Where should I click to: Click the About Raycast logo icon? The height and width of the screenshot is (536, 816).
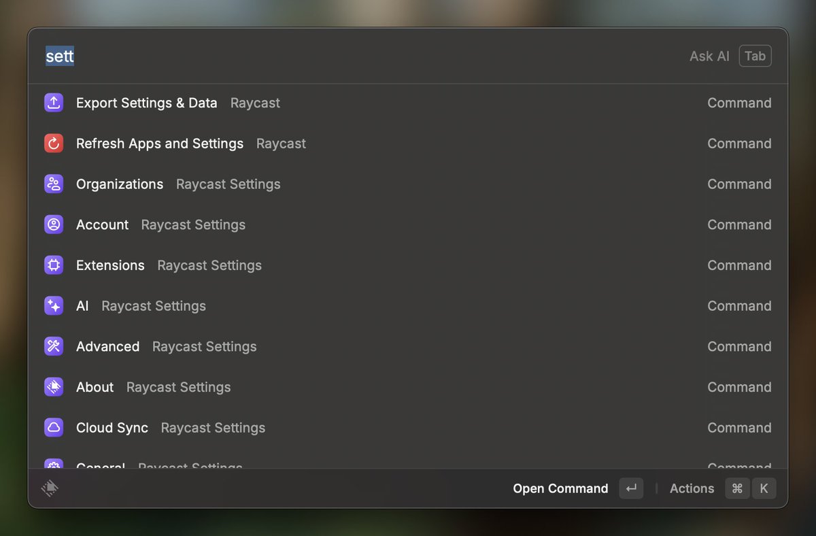point(54,387)
